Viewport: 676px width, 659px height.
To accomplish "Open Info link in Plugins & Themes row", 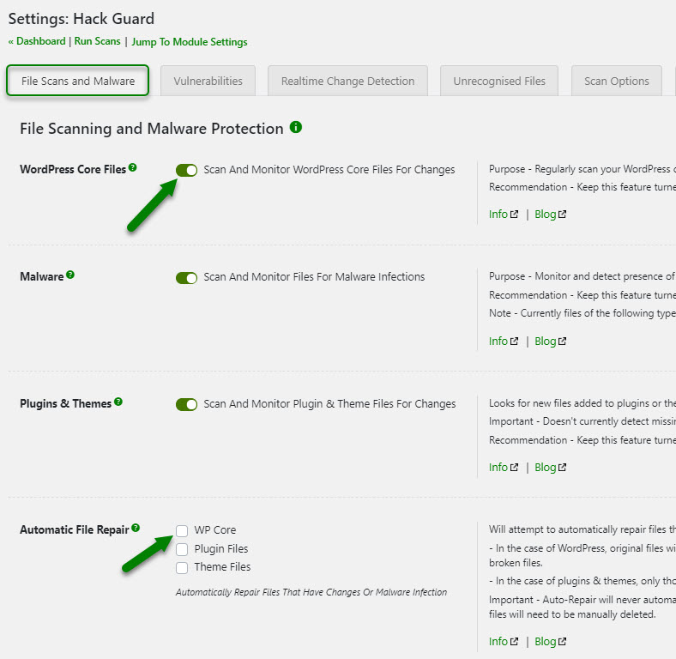I will pos(503,467).
